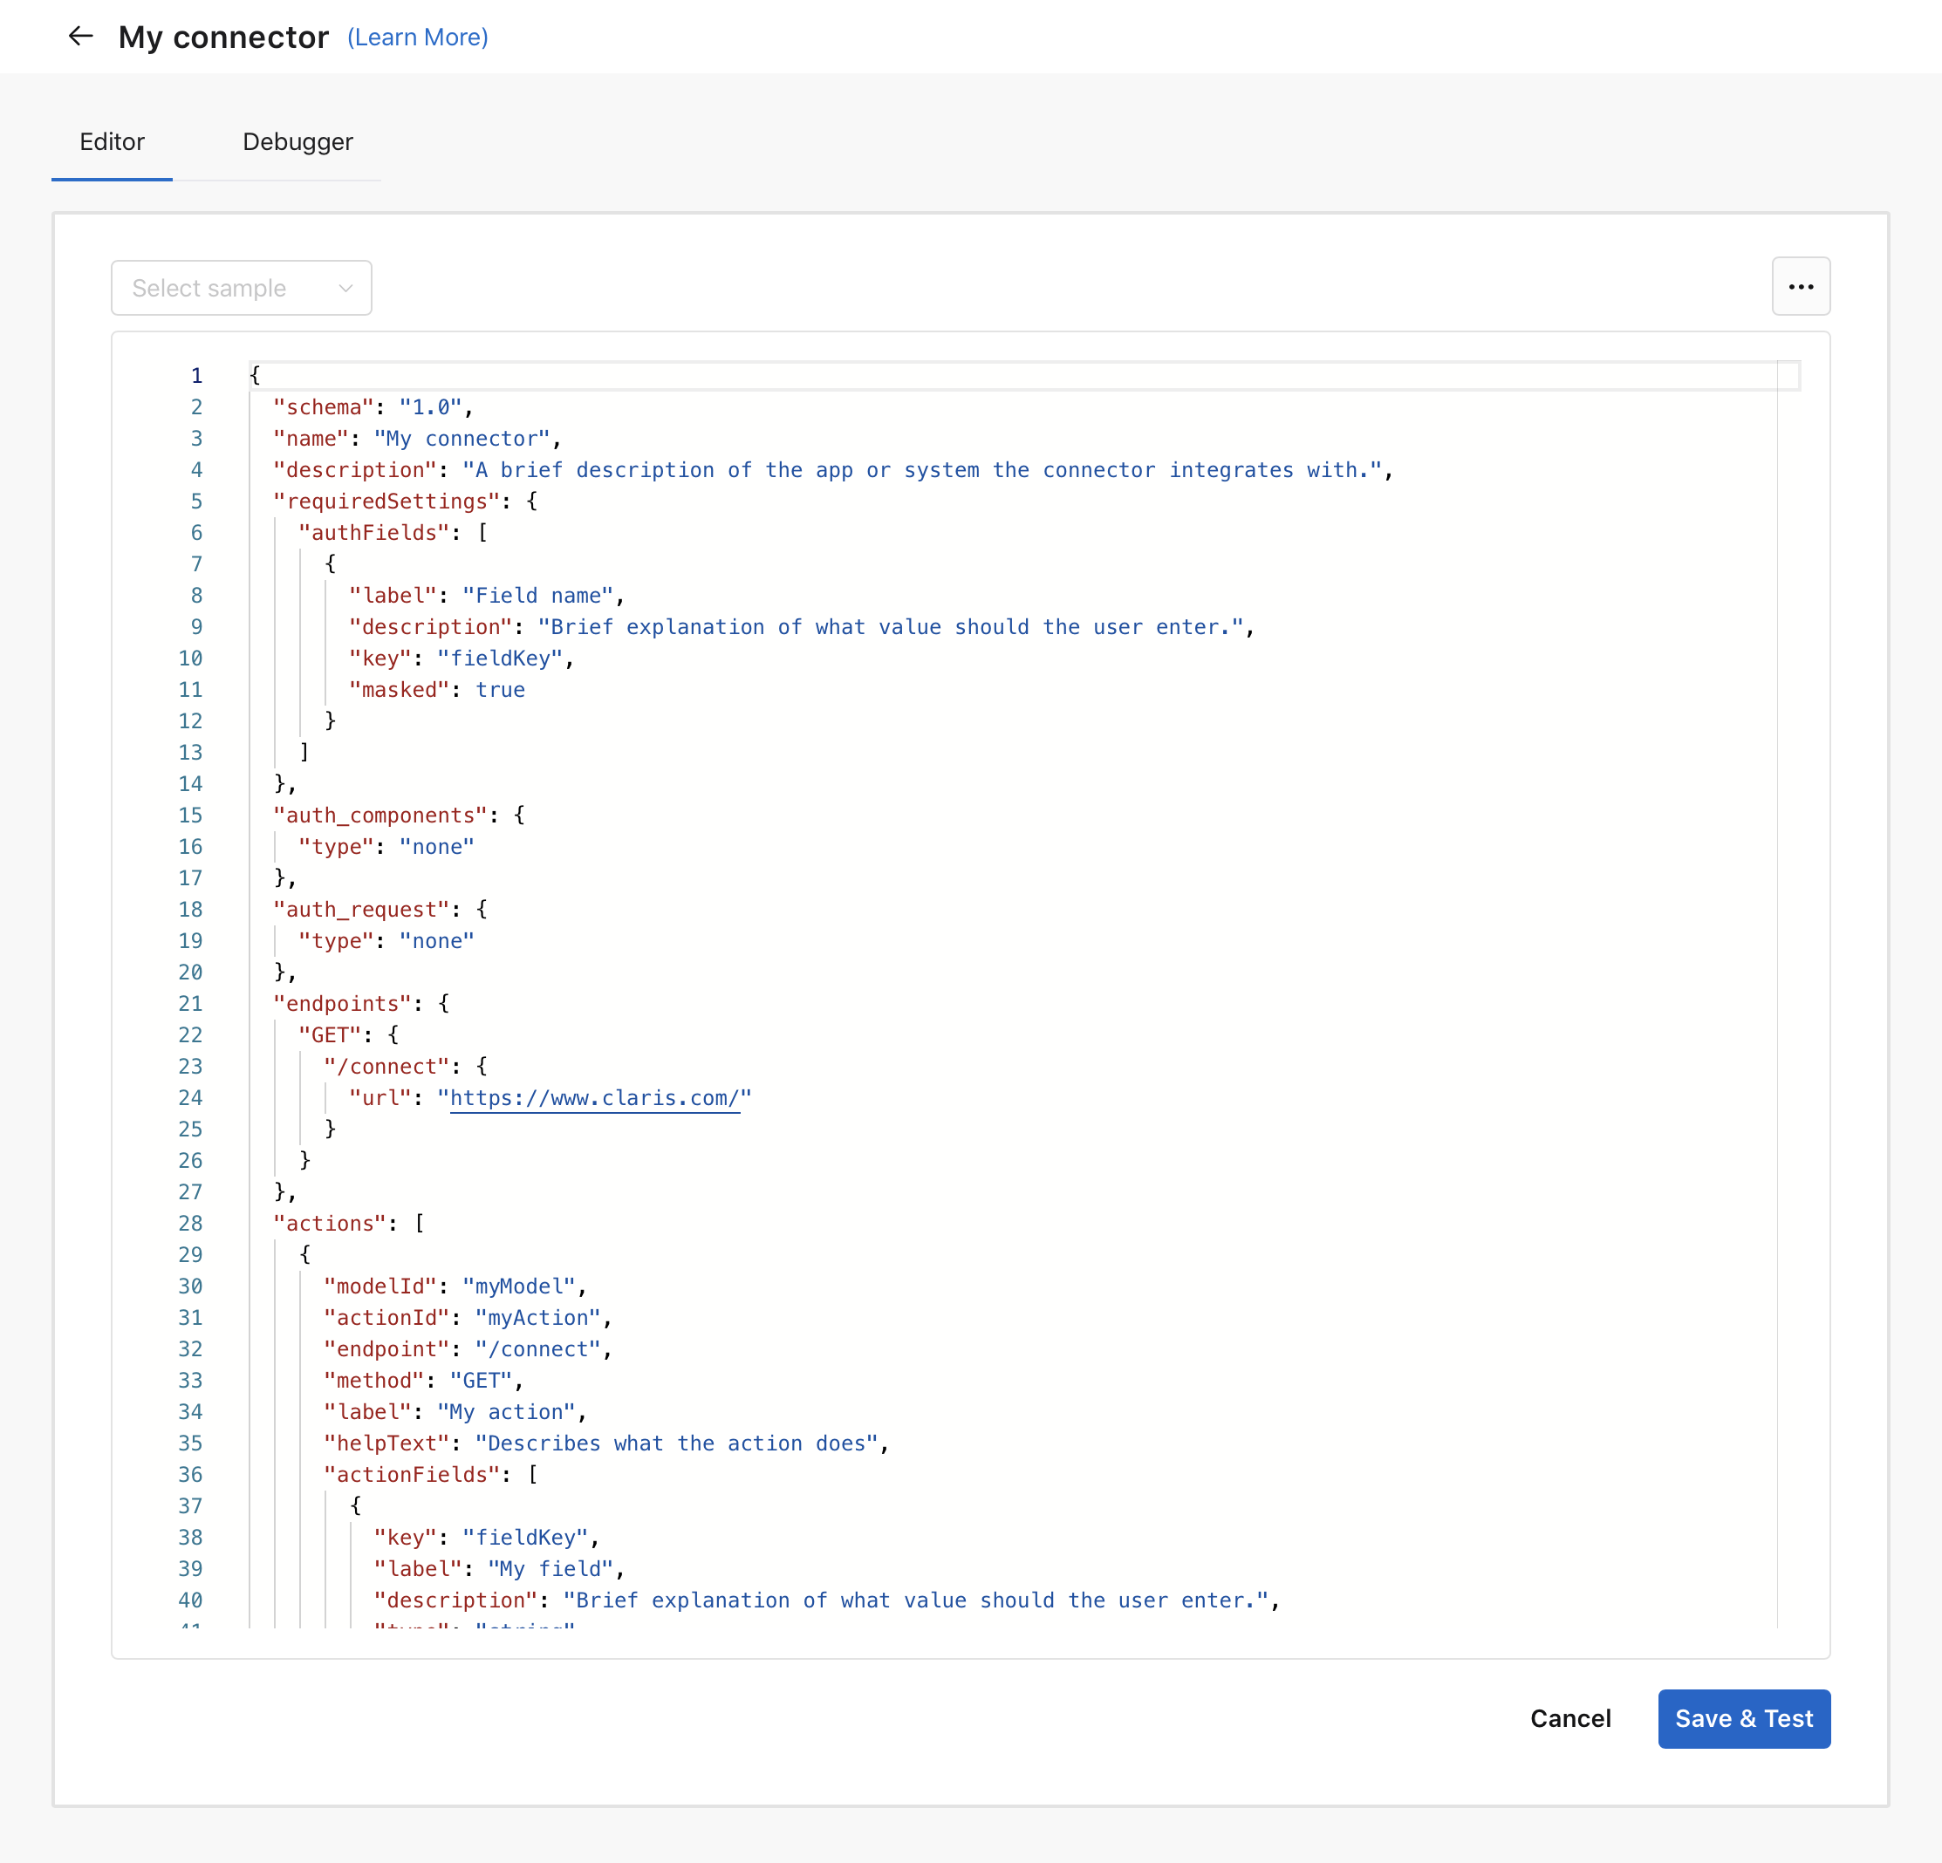Click the "authFields" key on line 6
The height and width of the screenshot is (1863, 1942).
tap(373, 532)
